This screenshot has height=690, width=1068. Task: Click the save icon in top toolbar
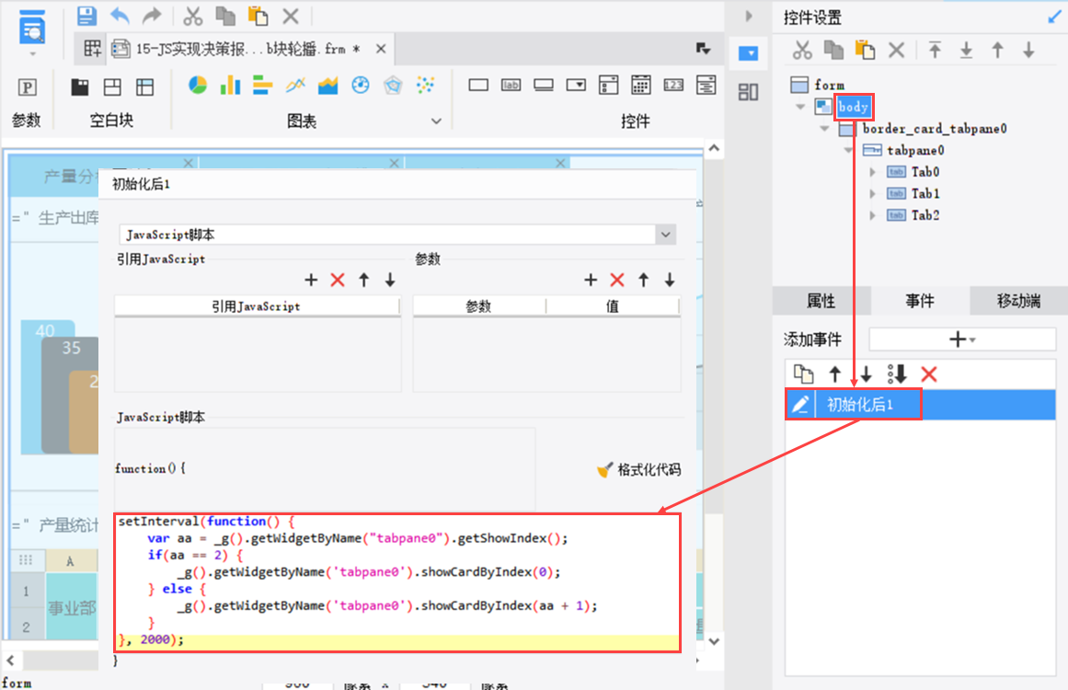pyautogui.click(x=86, y=15)
